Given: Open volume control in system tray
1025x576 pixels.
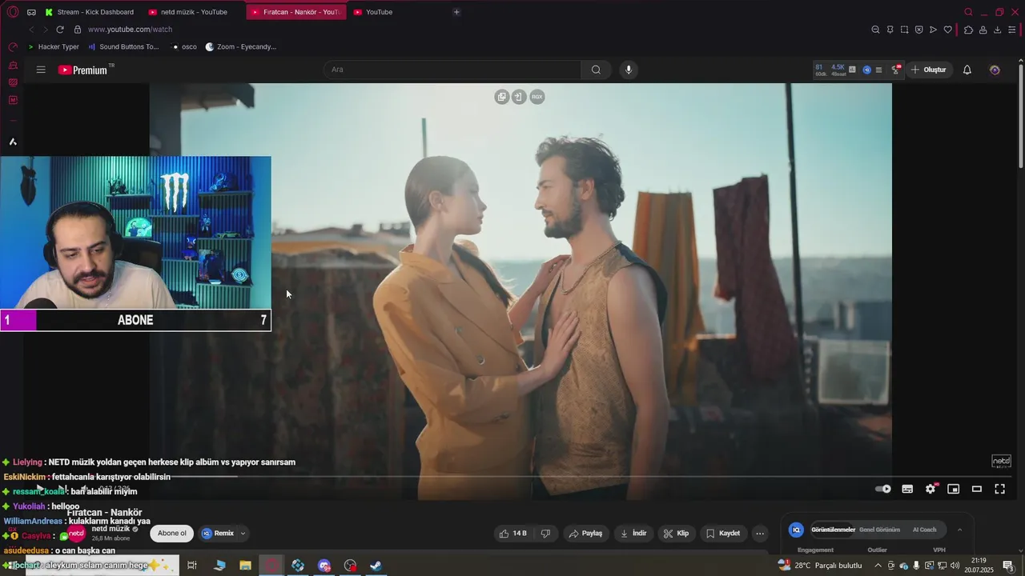Looking at the screenshot, I should [x=955, y=566].
